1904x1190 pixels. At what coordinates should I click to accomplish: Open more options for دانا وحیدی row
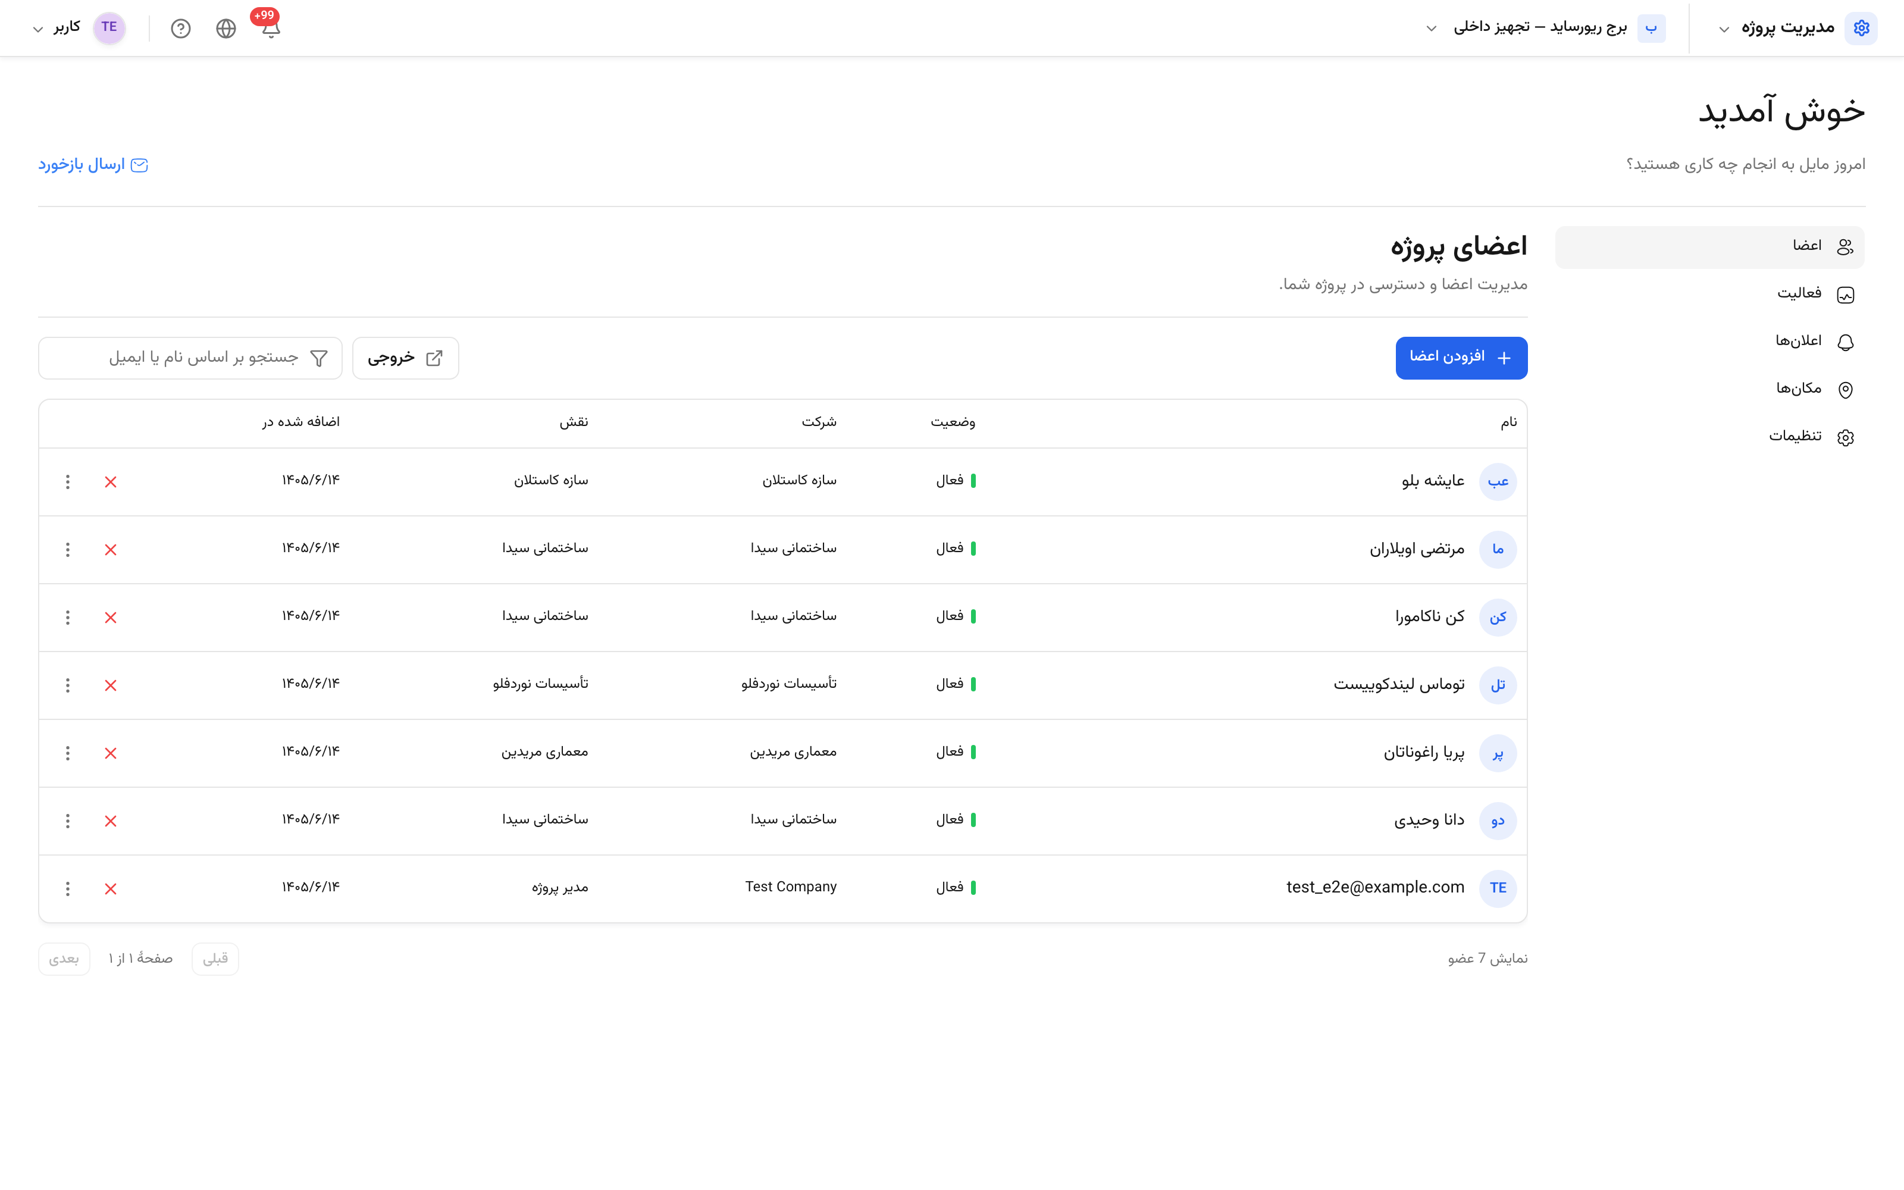pos(68,821)
